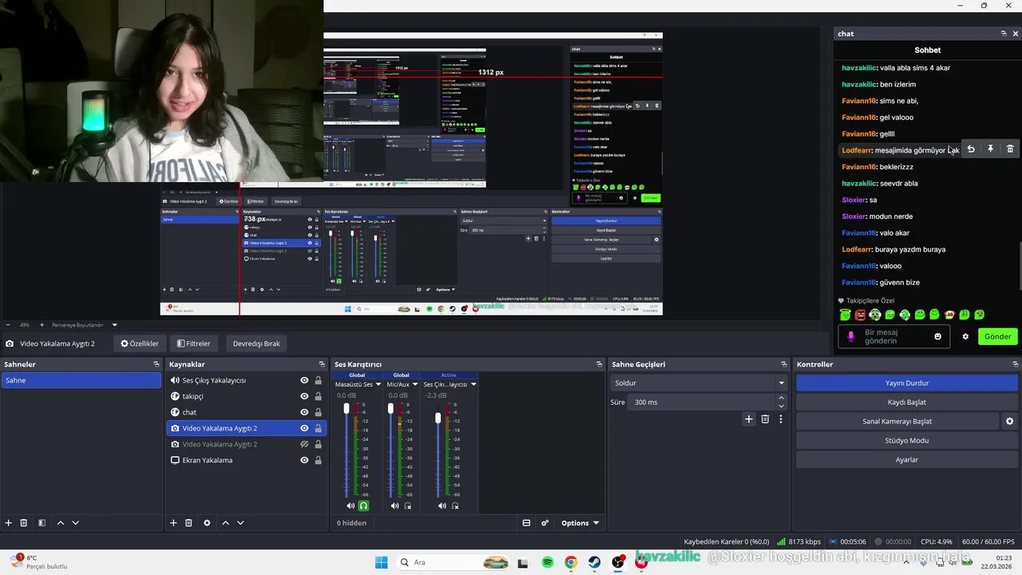This screenshot has height=575, width=1022.
Task: Decrease Süre transition duration
Action: [781, 406]
